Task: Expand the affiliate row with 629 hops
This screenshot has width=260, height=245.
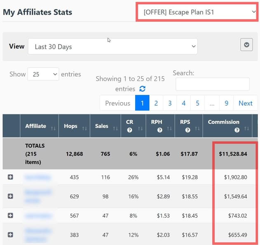Action: coord(10,196)
